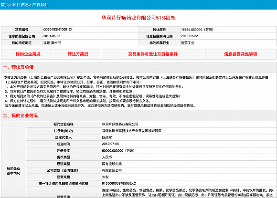Select founding date 2012-07-06
The image size is (277, 198).
click(x=110, y=144)
